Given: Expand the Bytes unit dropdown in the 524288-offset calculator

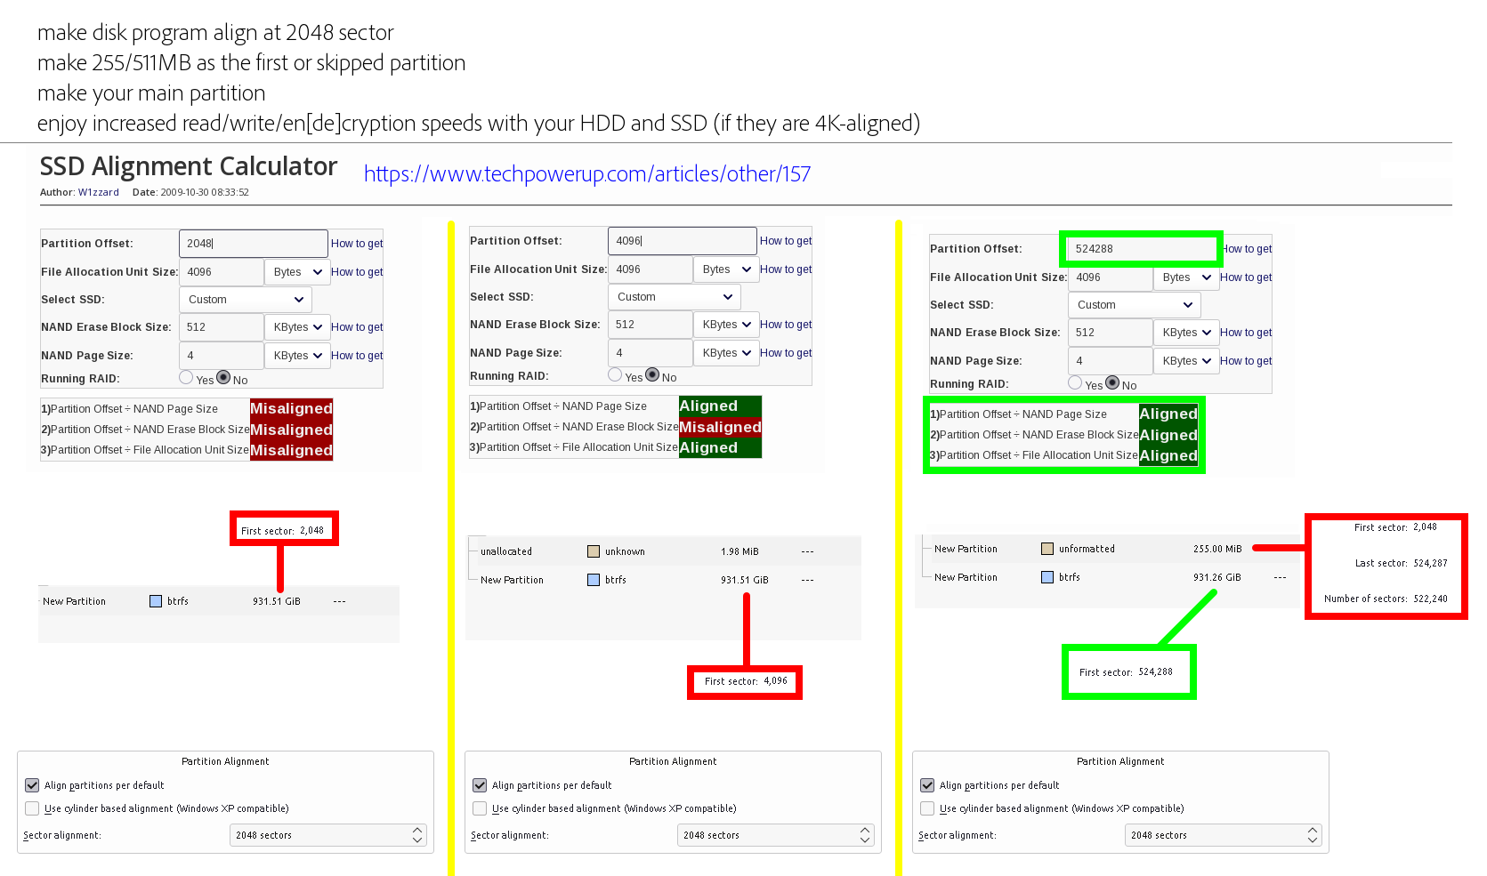Looking at the screenshot, I should coord(1187,277).
